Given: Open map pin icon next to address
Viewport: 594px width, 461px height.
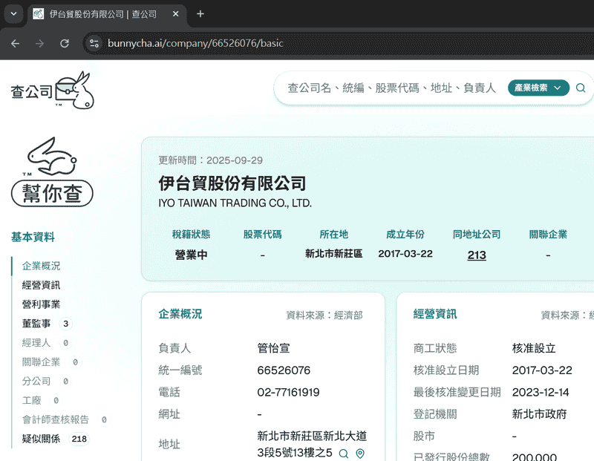Looking at the screenshot, I should [x=360, y=453].
